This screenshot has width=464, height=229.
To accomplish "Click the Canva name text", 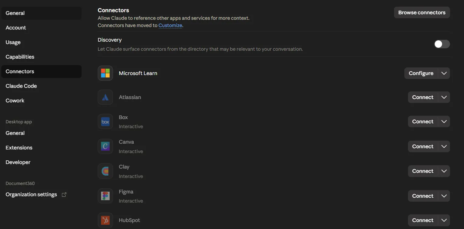I will (126, 142).
